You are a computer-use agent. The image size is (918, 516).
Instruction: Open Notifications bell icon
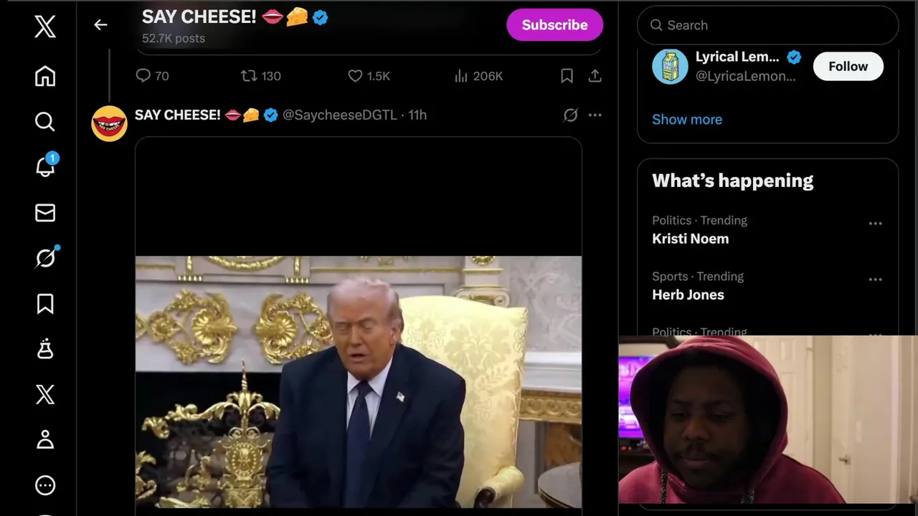(45, 166)
